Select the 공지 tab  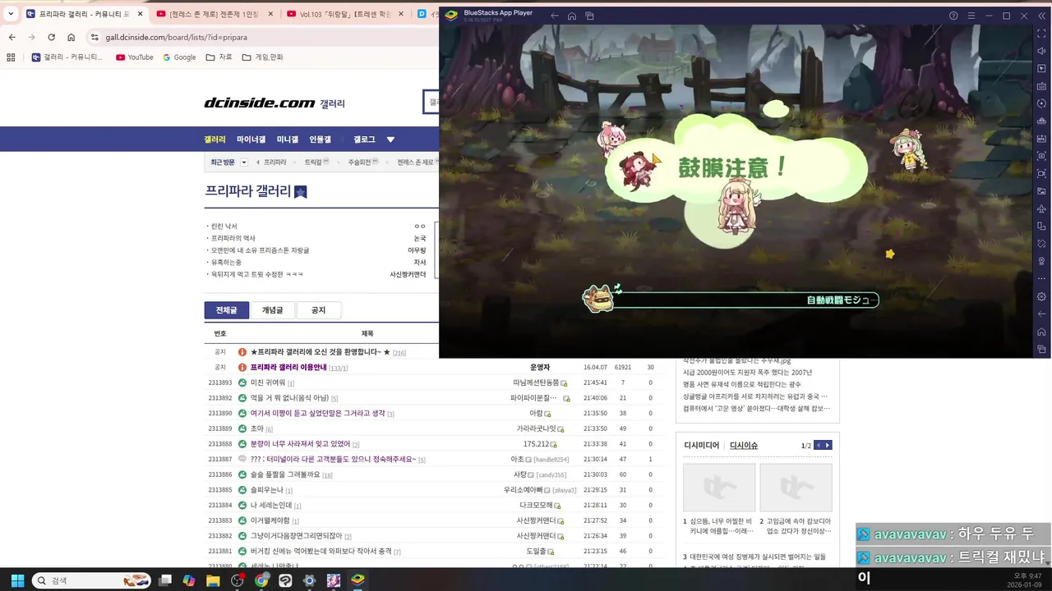318,310
